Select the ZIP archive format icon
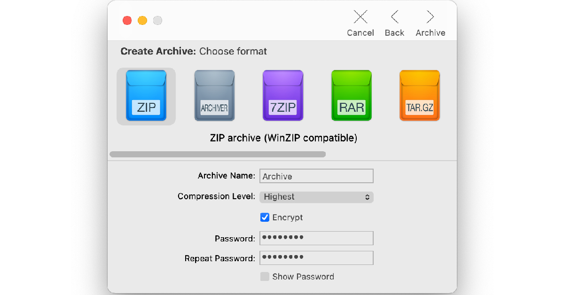The image size is (564, 295). [x=146, y=96]
